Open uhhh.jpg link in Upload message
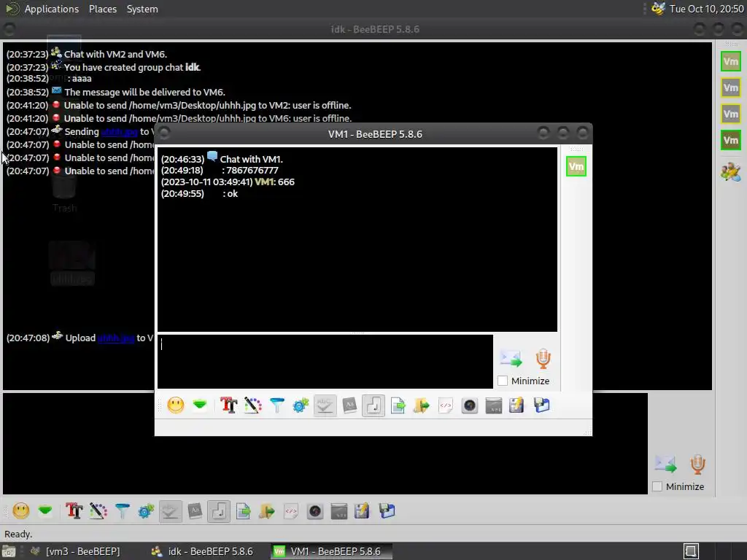Screen dimensions: 747x560 click(x=116, y=338)
